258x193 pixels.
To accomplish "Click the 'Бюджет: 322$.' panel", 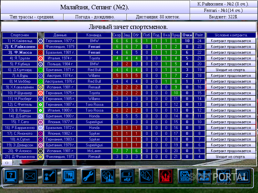I will pos(223,17).
